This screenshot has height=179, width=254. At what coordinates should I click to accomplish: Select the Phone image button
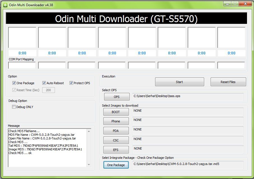116,121
